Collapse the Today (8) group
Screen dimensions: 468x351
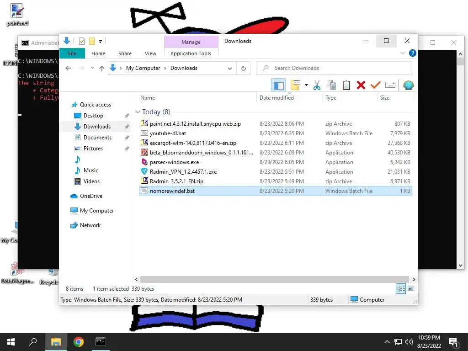[138, 112]
